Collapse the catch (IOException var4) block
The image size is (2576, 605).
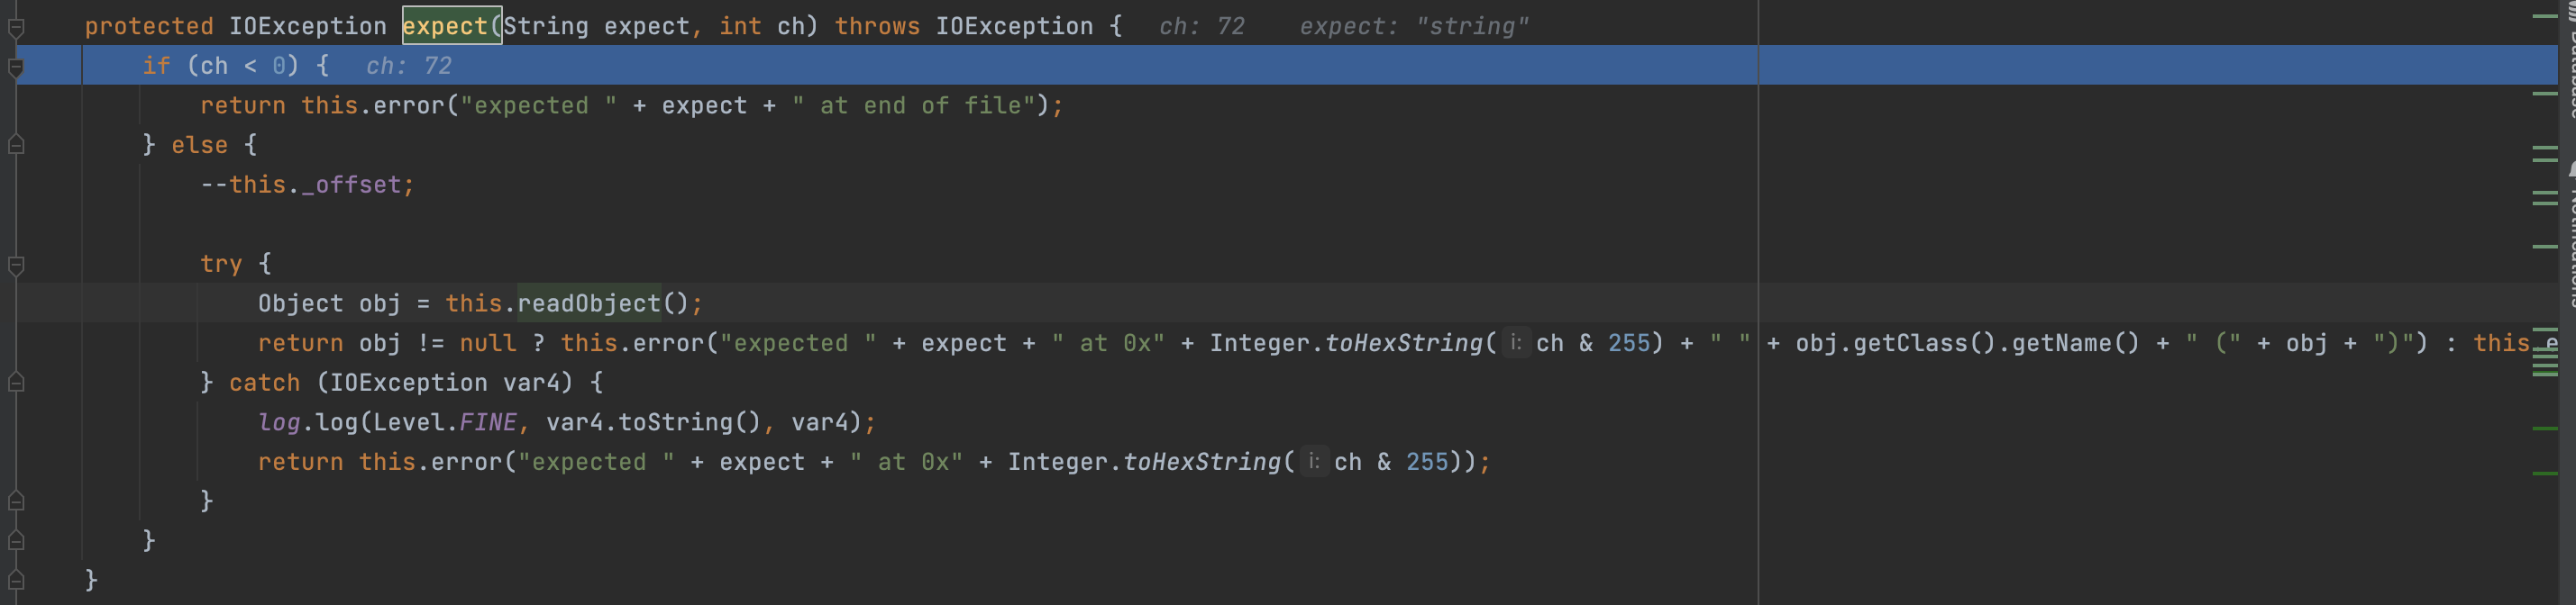pos(16,383)
